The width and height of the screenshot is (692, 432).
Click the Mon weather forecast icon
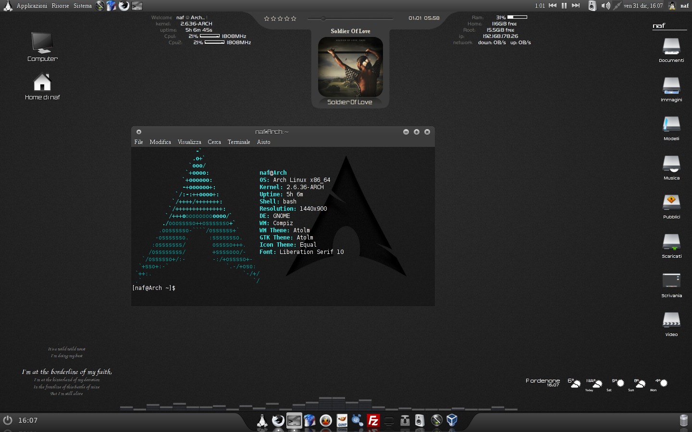[663, 383]
